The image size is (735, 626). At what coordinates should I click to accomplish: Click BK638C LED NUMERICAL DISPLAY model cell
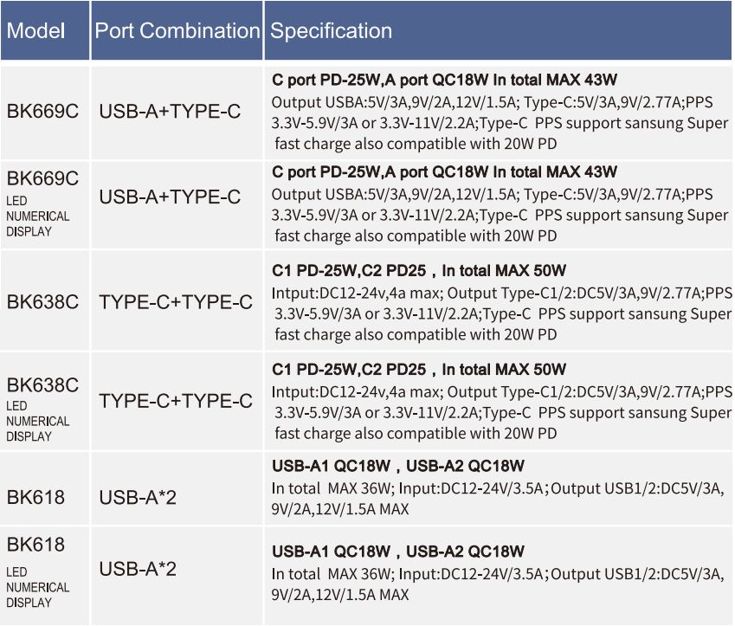click(x=45, y=402)
